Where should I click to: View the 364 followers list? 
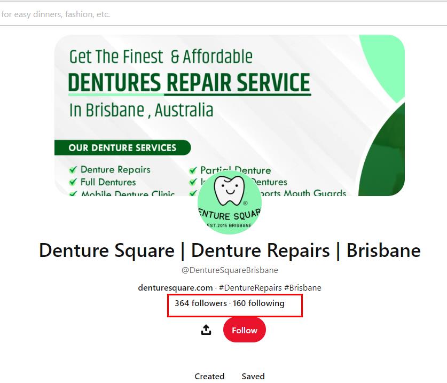point(201,303)
